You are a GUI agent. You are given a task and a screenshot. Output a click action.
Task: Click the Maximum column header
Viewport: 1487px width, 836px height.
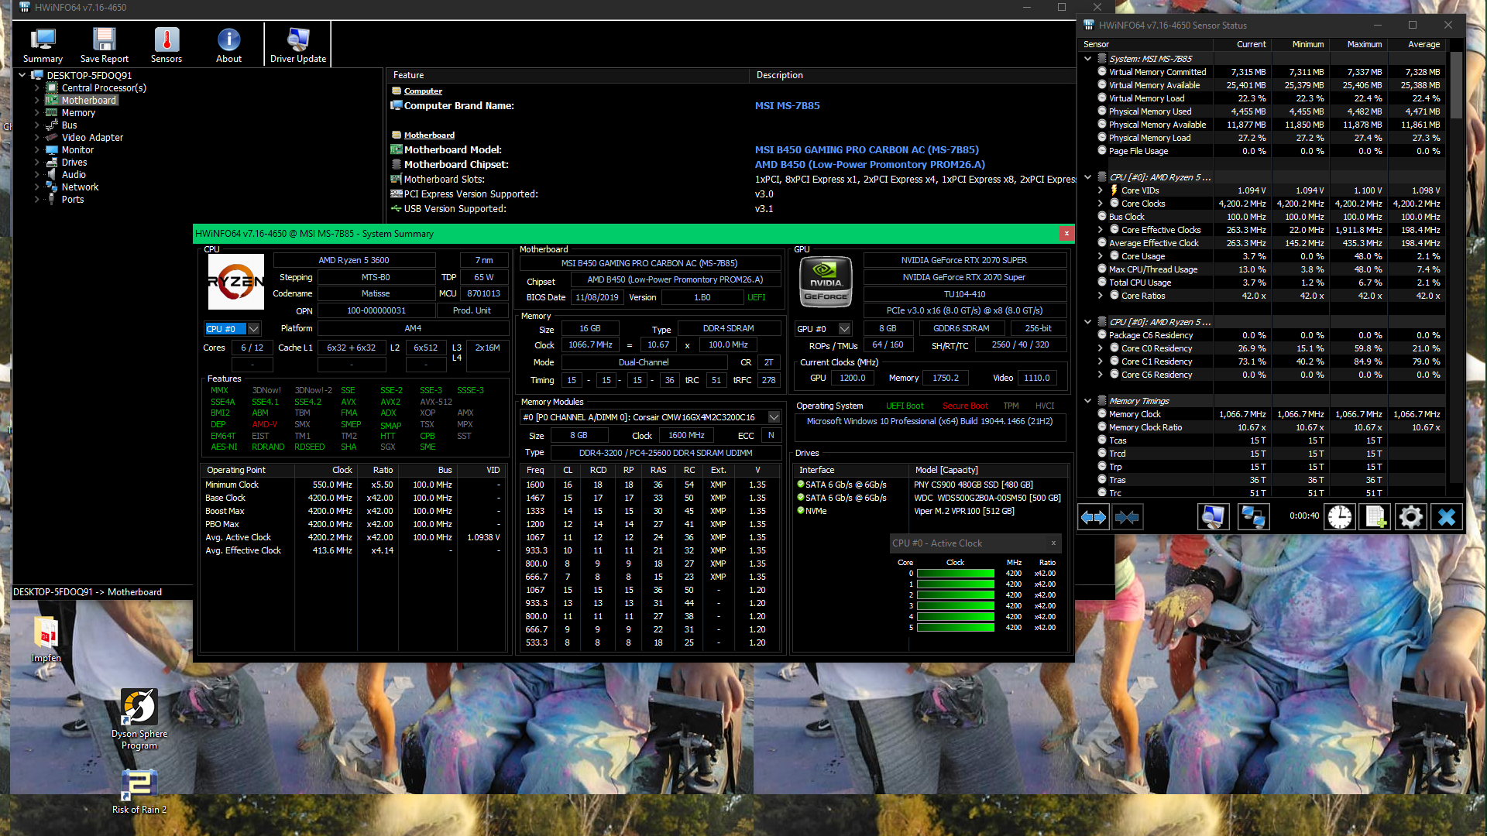pos(1364,44)
